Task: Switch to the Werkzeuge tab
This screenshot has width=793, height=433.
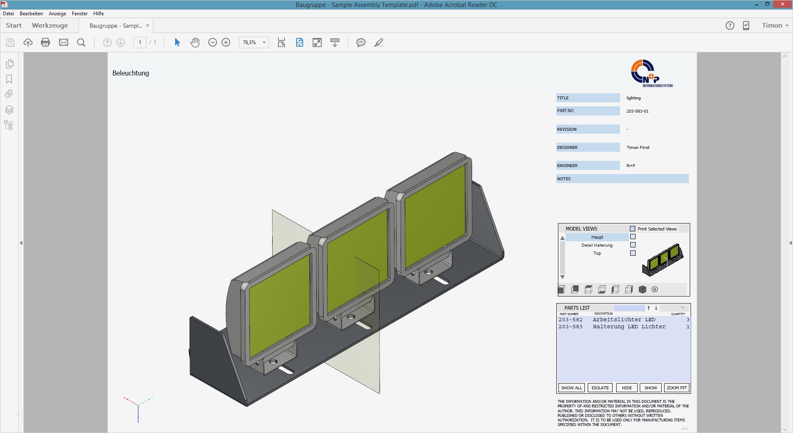Action: pos(50,26)
